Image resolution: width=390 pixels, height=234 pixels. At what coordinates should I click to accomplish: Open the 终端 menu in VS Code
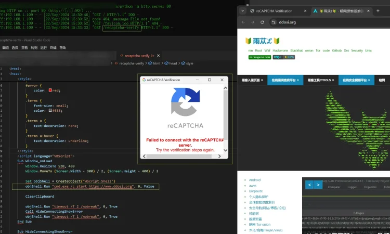53,48
